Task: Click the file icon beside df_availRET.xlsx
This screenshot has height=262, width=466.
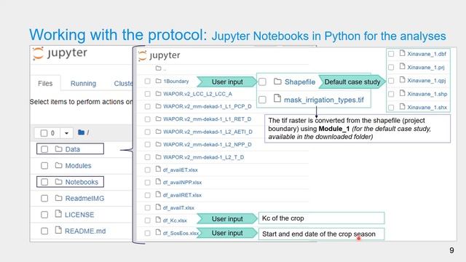Action: pyautogui.click(x=158, y=194)
